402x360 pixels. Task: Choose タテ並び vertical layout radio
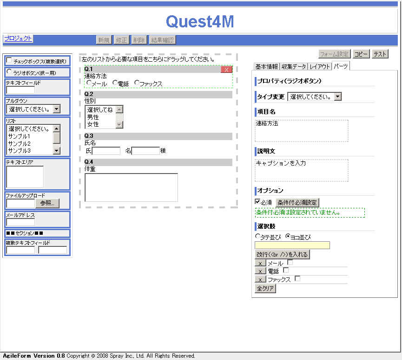pos(257,236)
